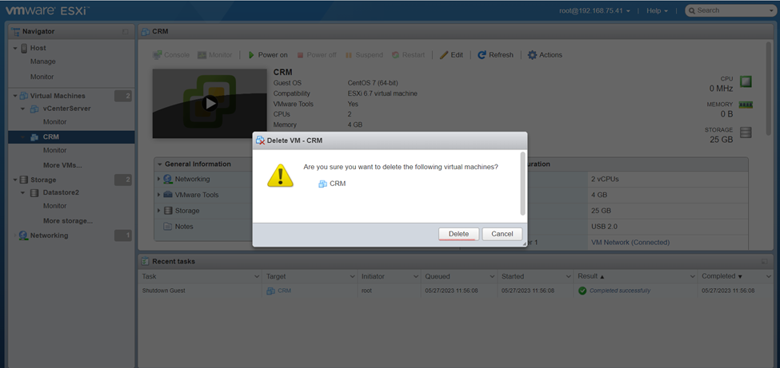780x368 pixels.
Task: Click the Refresh toolbar icon
Action: coord(482,55)
